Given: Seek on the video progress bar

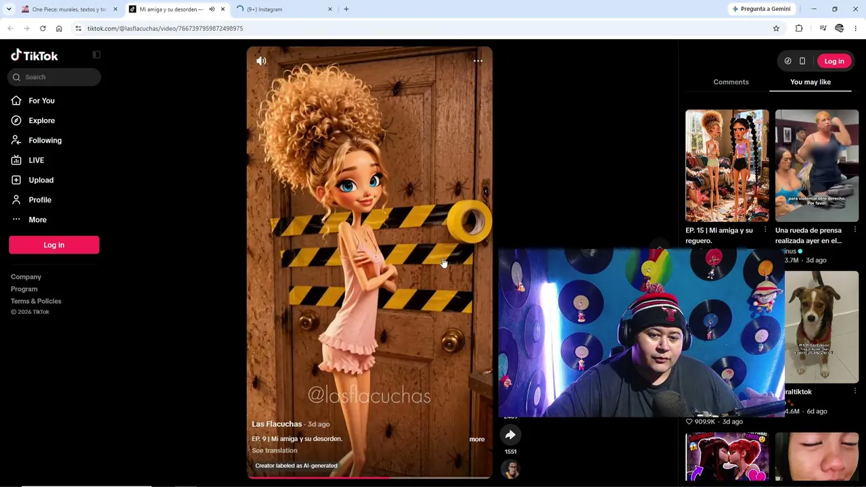Looking at the screenshot, I should 369,478.
